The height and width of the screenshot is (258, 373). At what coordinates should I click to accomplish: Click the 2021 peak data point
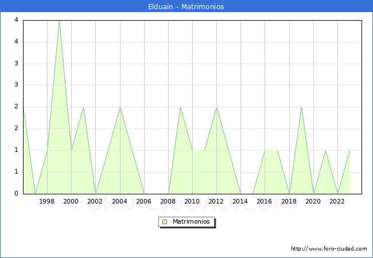(x=325, y=150)
